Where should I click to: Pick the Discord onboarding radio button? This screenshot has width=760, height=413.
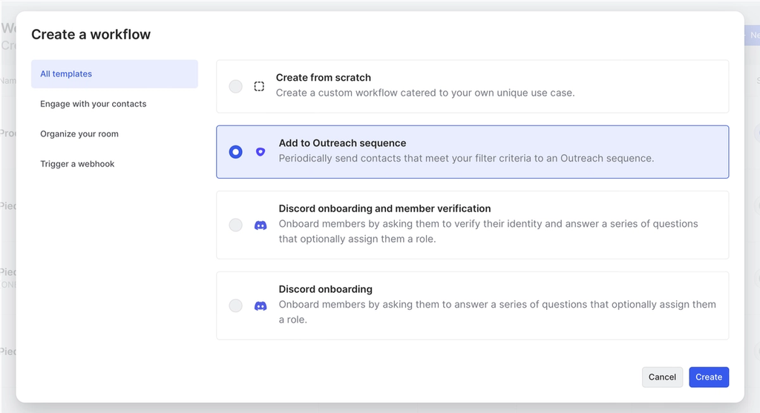click(x=236, y=305)
